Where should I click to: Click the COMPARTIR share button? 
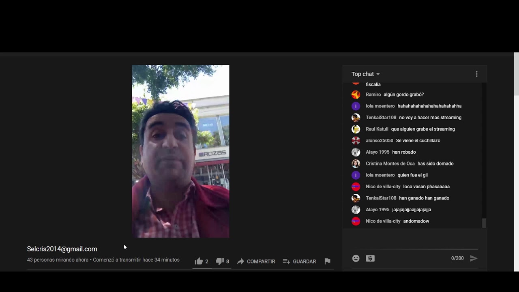pyautogui.click(x=256, y=262)
